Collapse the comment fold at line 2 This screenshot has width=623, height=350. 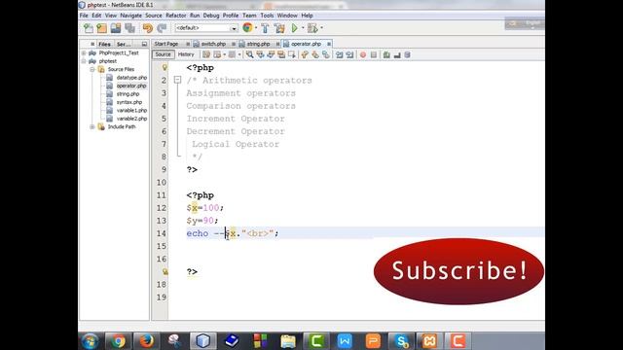(x=177, y=80)
